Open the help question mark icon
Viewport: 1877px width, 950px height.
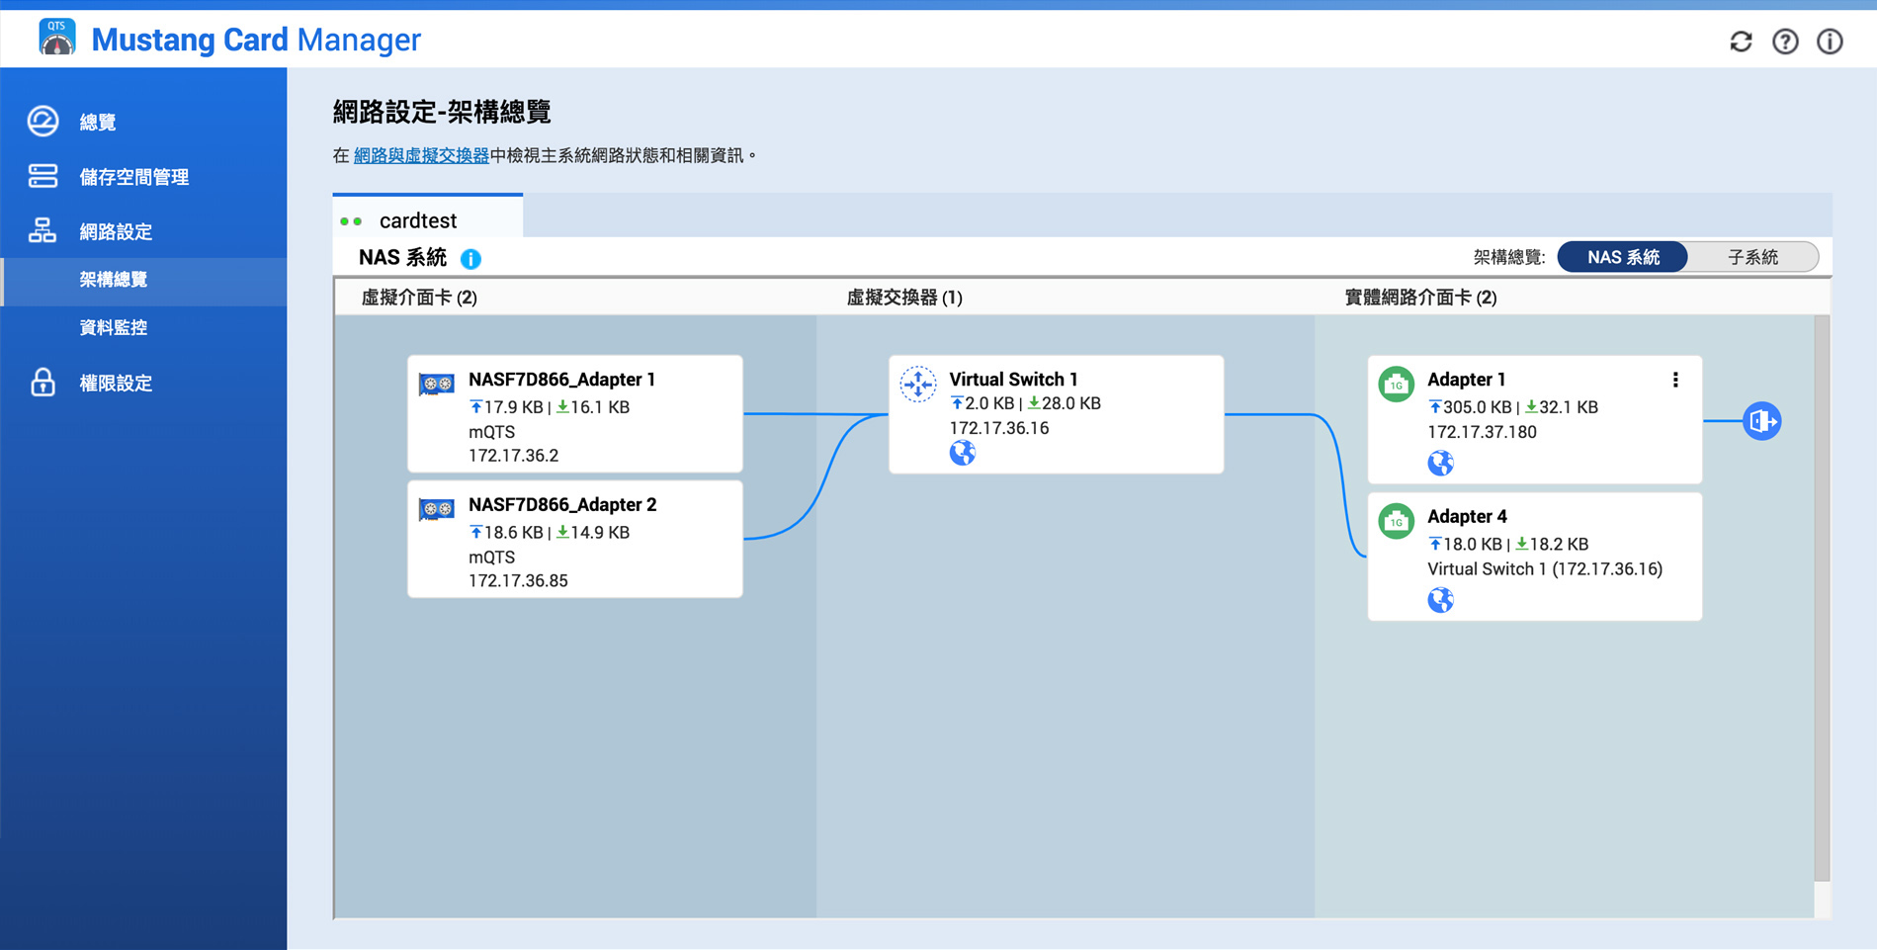(x=1785, y=42)
